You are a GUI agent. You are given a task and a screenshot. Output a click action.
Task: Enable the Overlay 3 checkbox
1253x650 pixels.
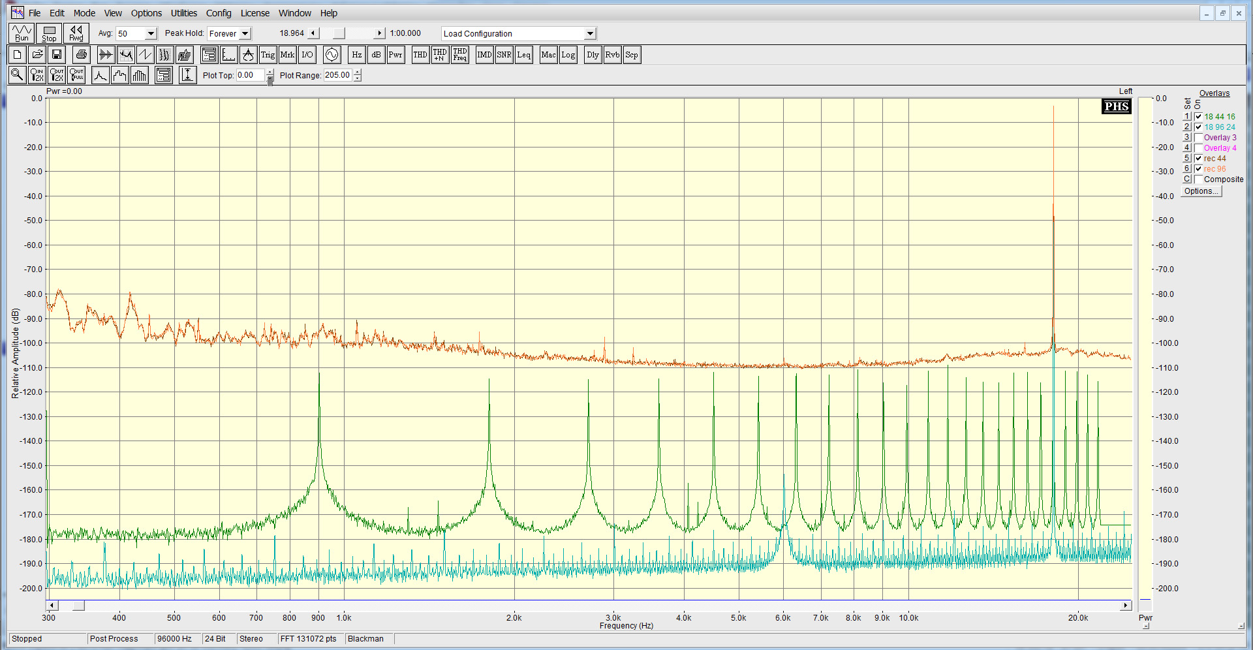(1198, 138)
